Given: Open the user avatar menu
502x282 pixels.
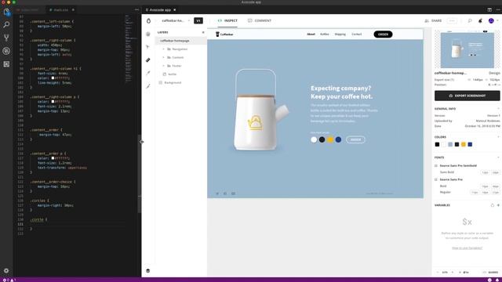Looking at the screenshot, I should pyautogui.click(x=491, y=21).
